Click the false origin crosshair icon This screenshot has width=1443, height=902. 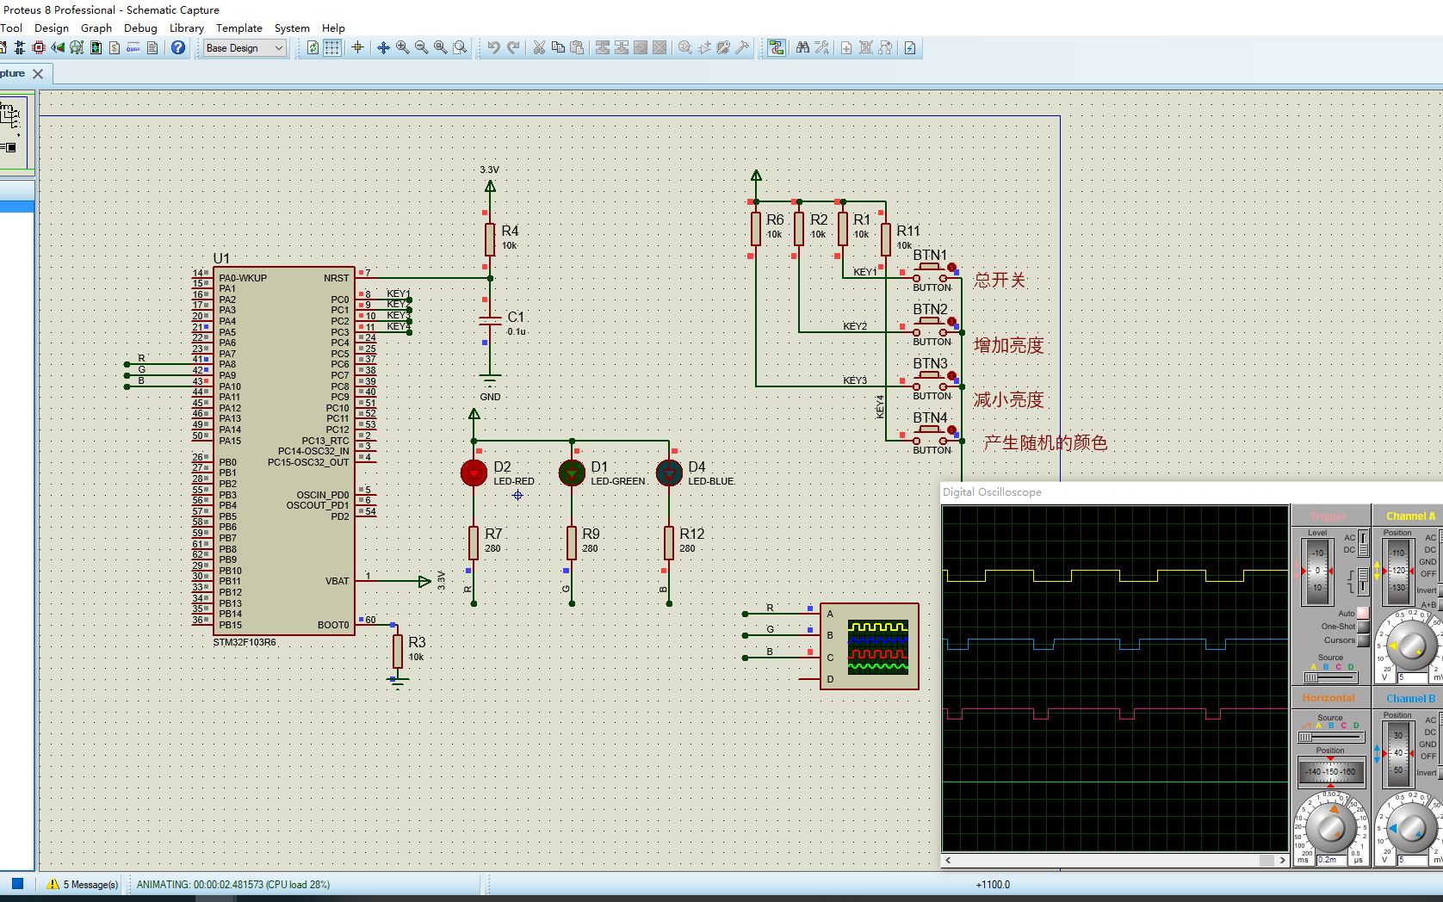pos(357,48)
